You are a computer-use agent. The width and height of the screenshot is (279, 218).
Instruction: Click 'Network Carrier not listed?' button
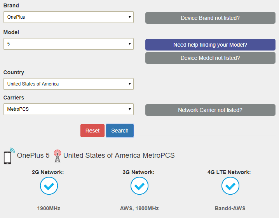point(210,110)
